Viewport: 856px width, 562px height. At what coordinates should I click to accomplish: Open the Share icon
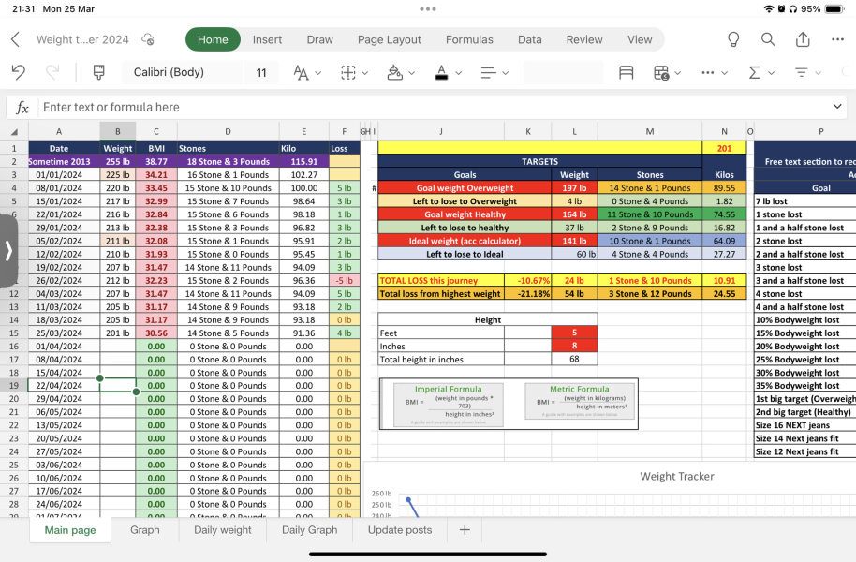click(803, 39)
